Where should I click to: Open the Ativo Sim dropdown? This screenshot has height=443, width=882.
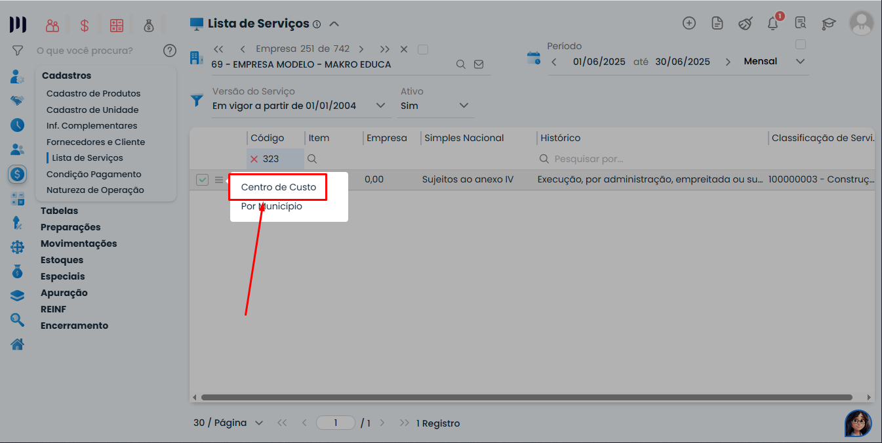coord(435,106)
